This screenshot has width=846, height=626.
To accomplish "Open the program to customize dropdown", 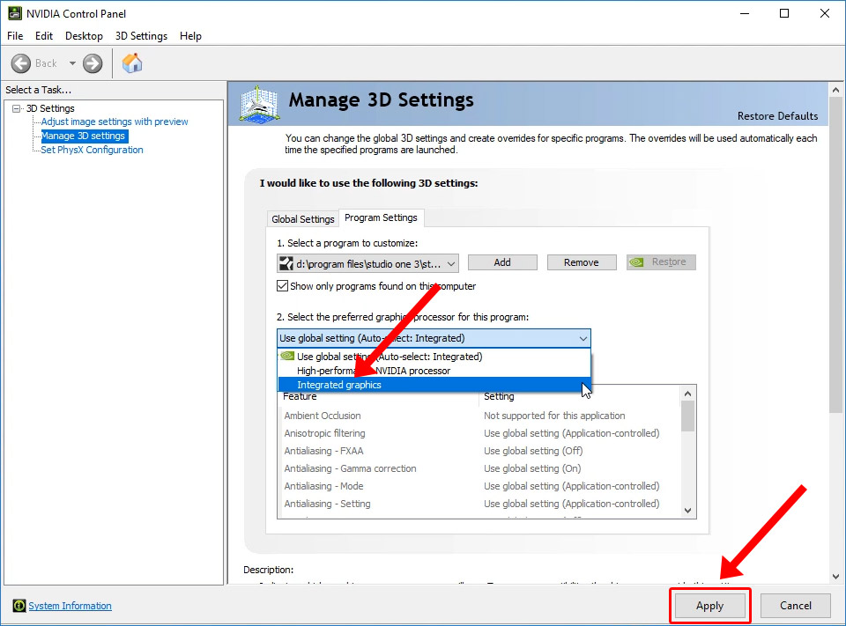I will [451, 263].
